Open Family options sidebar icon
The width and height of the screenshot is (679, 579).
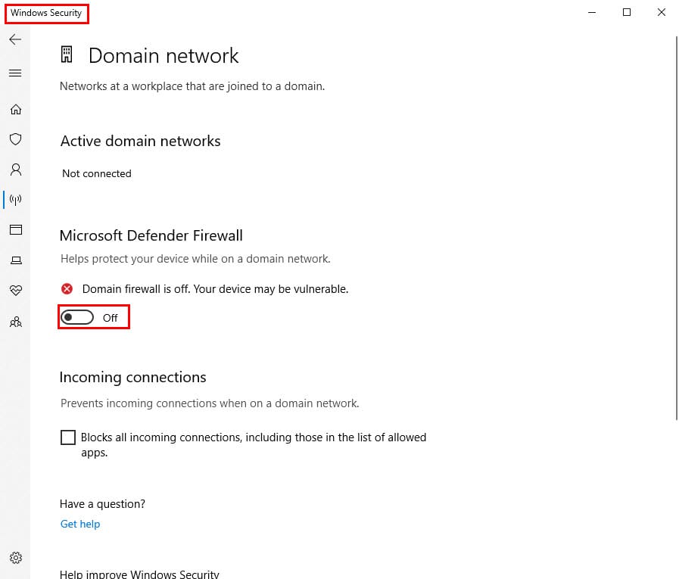coord(15,322)
